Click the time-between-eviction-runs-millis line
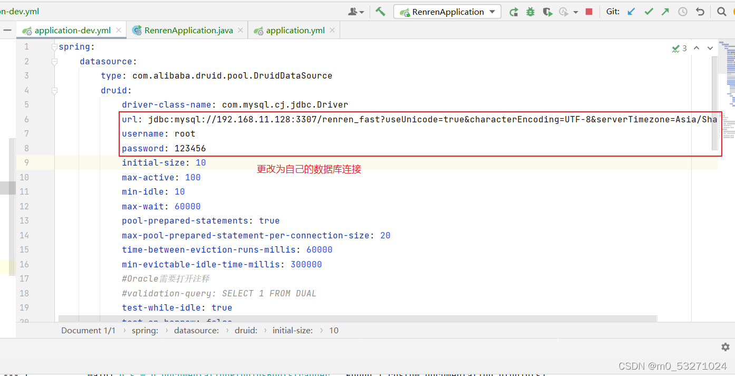Image resolution: width=735 pixels, height=376 pixels. tap(227, 249)
